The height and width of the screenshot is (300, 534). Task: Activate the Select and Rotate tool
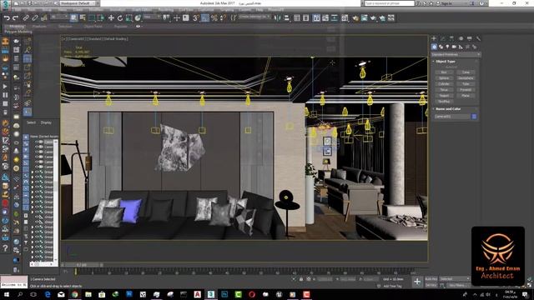coord(120,18)
